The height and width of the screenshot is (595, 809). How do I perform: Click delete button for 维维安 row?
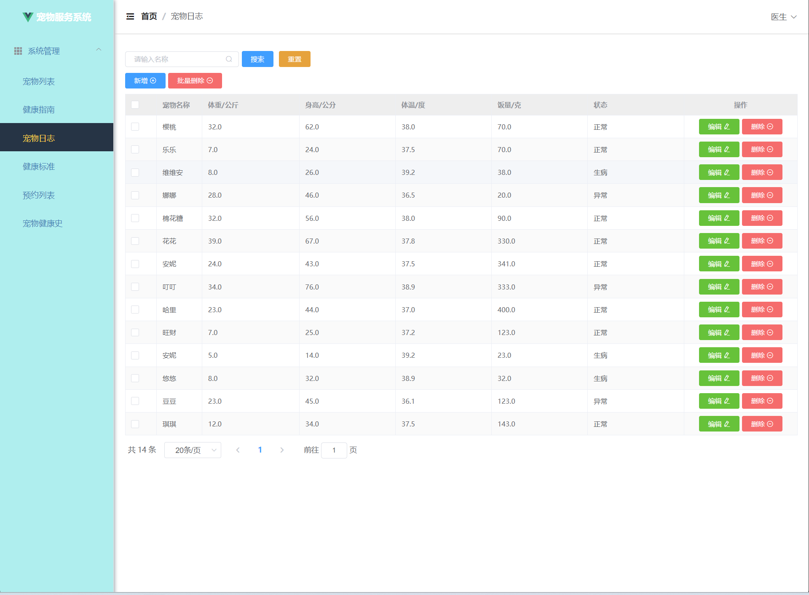(762, 172)
